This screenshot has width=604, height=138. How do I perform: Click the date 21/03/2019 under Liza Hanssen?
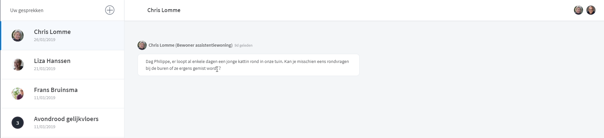(x=44, y=69)
